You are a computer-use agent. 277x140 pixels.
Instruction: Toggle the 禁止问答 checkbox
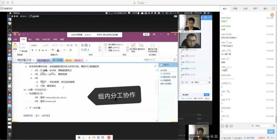pos(222,138)
